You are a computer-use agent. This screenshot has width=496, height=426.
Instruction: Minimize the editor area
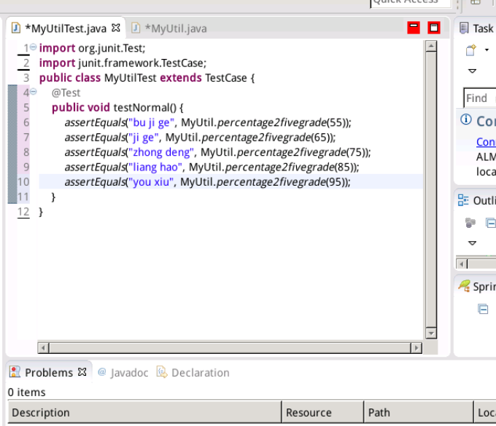pyautogui.click(x=414, y=28)
